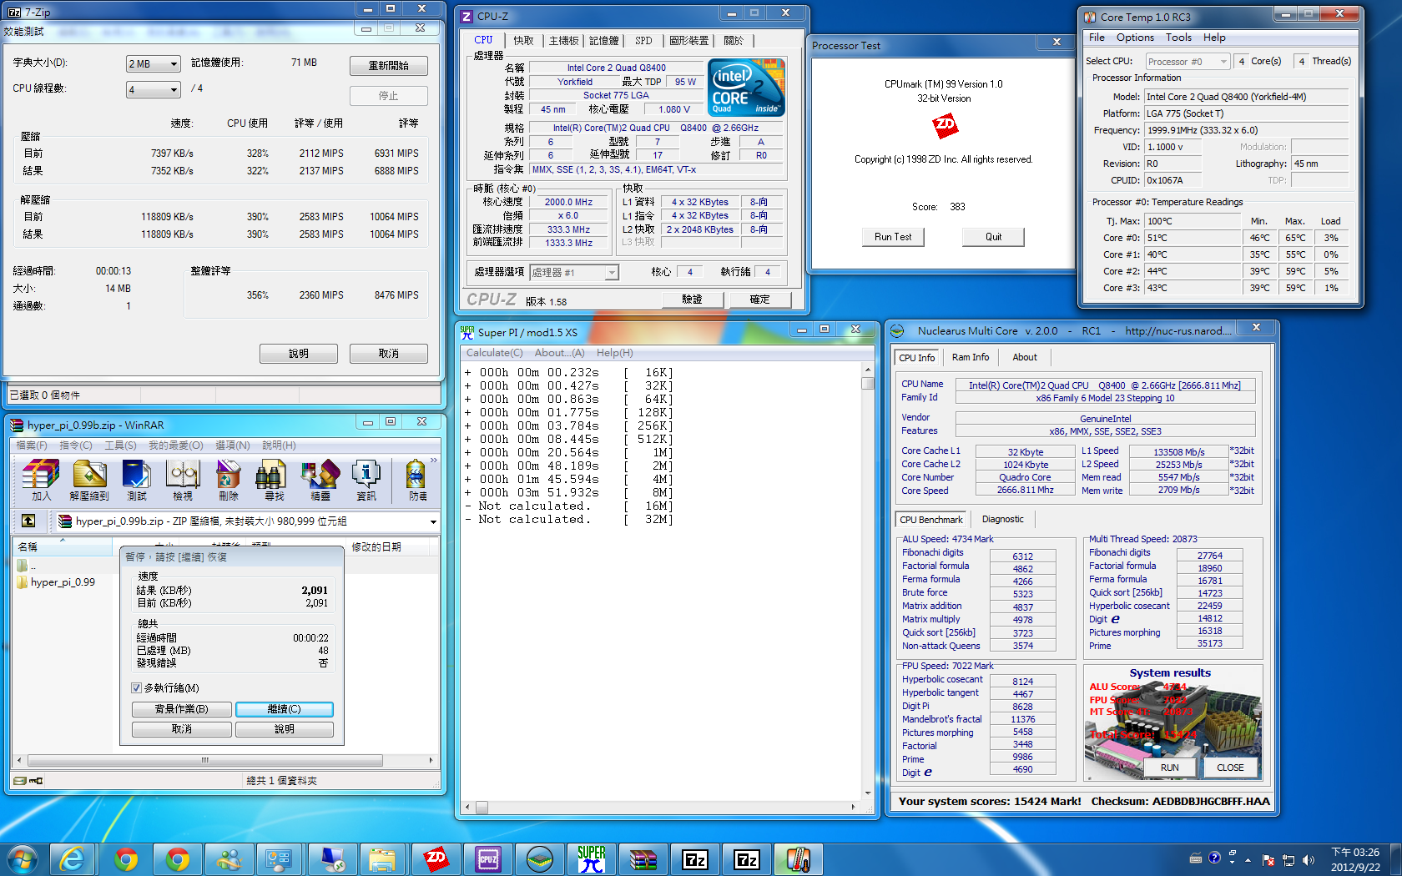The width and height of the screenshot is (1402, 876).
Task: Switch to CPU-Z 主機板 (Mainboard) tab
Action: 563,40
